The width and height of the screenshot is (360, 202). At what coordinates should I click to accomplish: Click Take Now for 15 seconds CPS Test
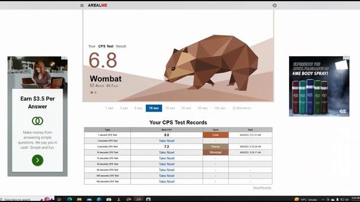166,158
